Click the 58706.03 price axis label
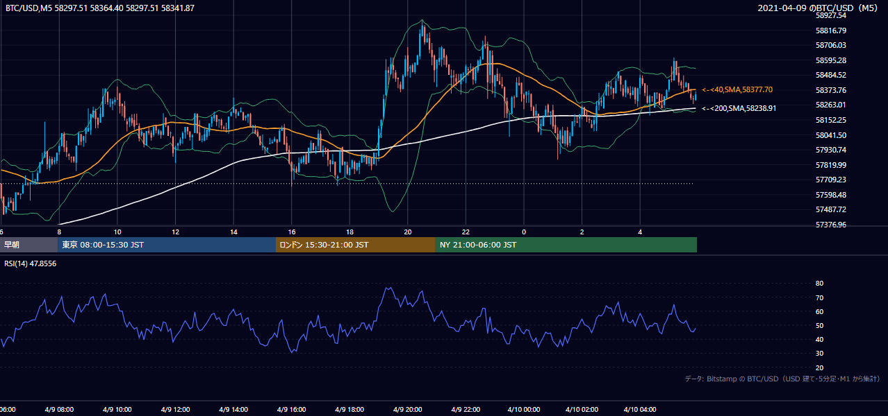Image resolution: width=888 pixels, height=416 pixels. pyautogui.click(x=830, y=45)
